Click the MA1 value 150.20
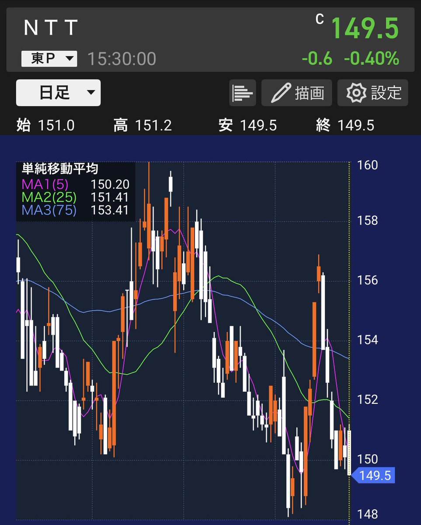The image size is (421, 525). tap(110, 184)
